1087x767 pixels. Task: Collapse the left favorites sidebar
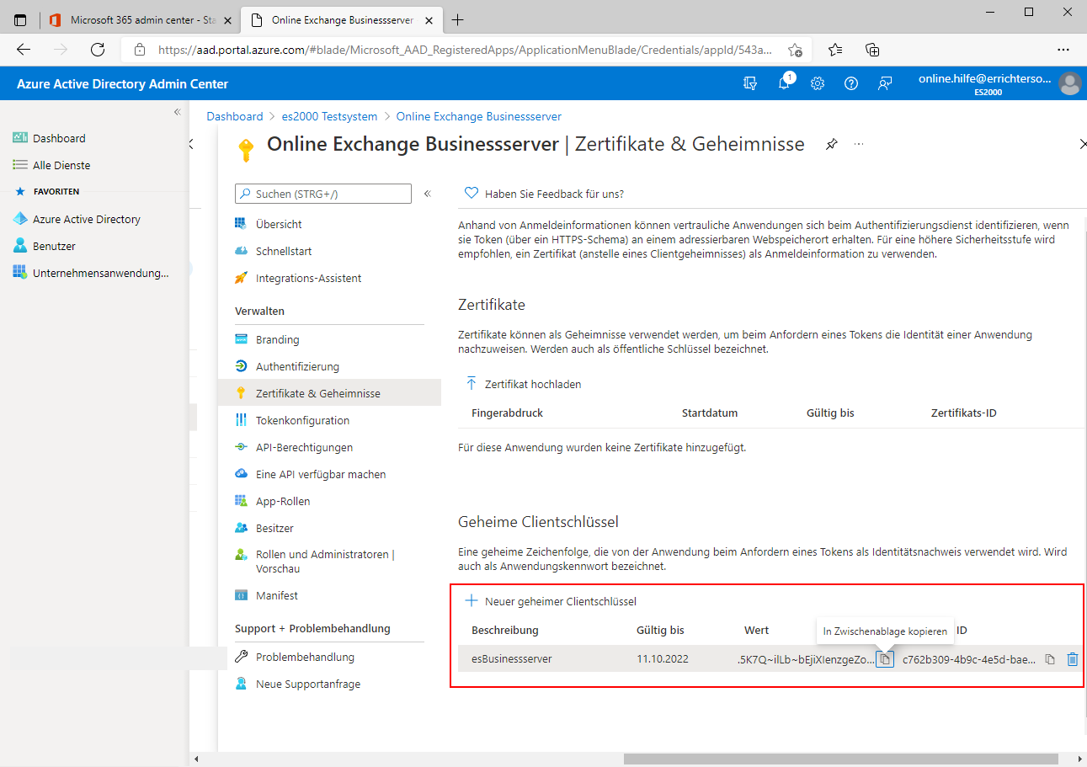[x=177, y=112]
